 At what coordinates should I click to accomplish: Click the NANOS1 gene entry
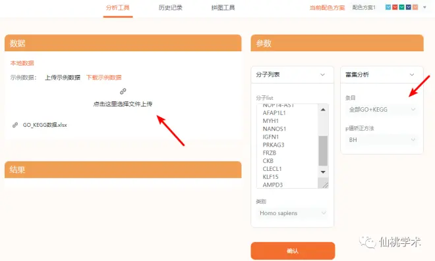pyautogui.click(x=274, y=129)
